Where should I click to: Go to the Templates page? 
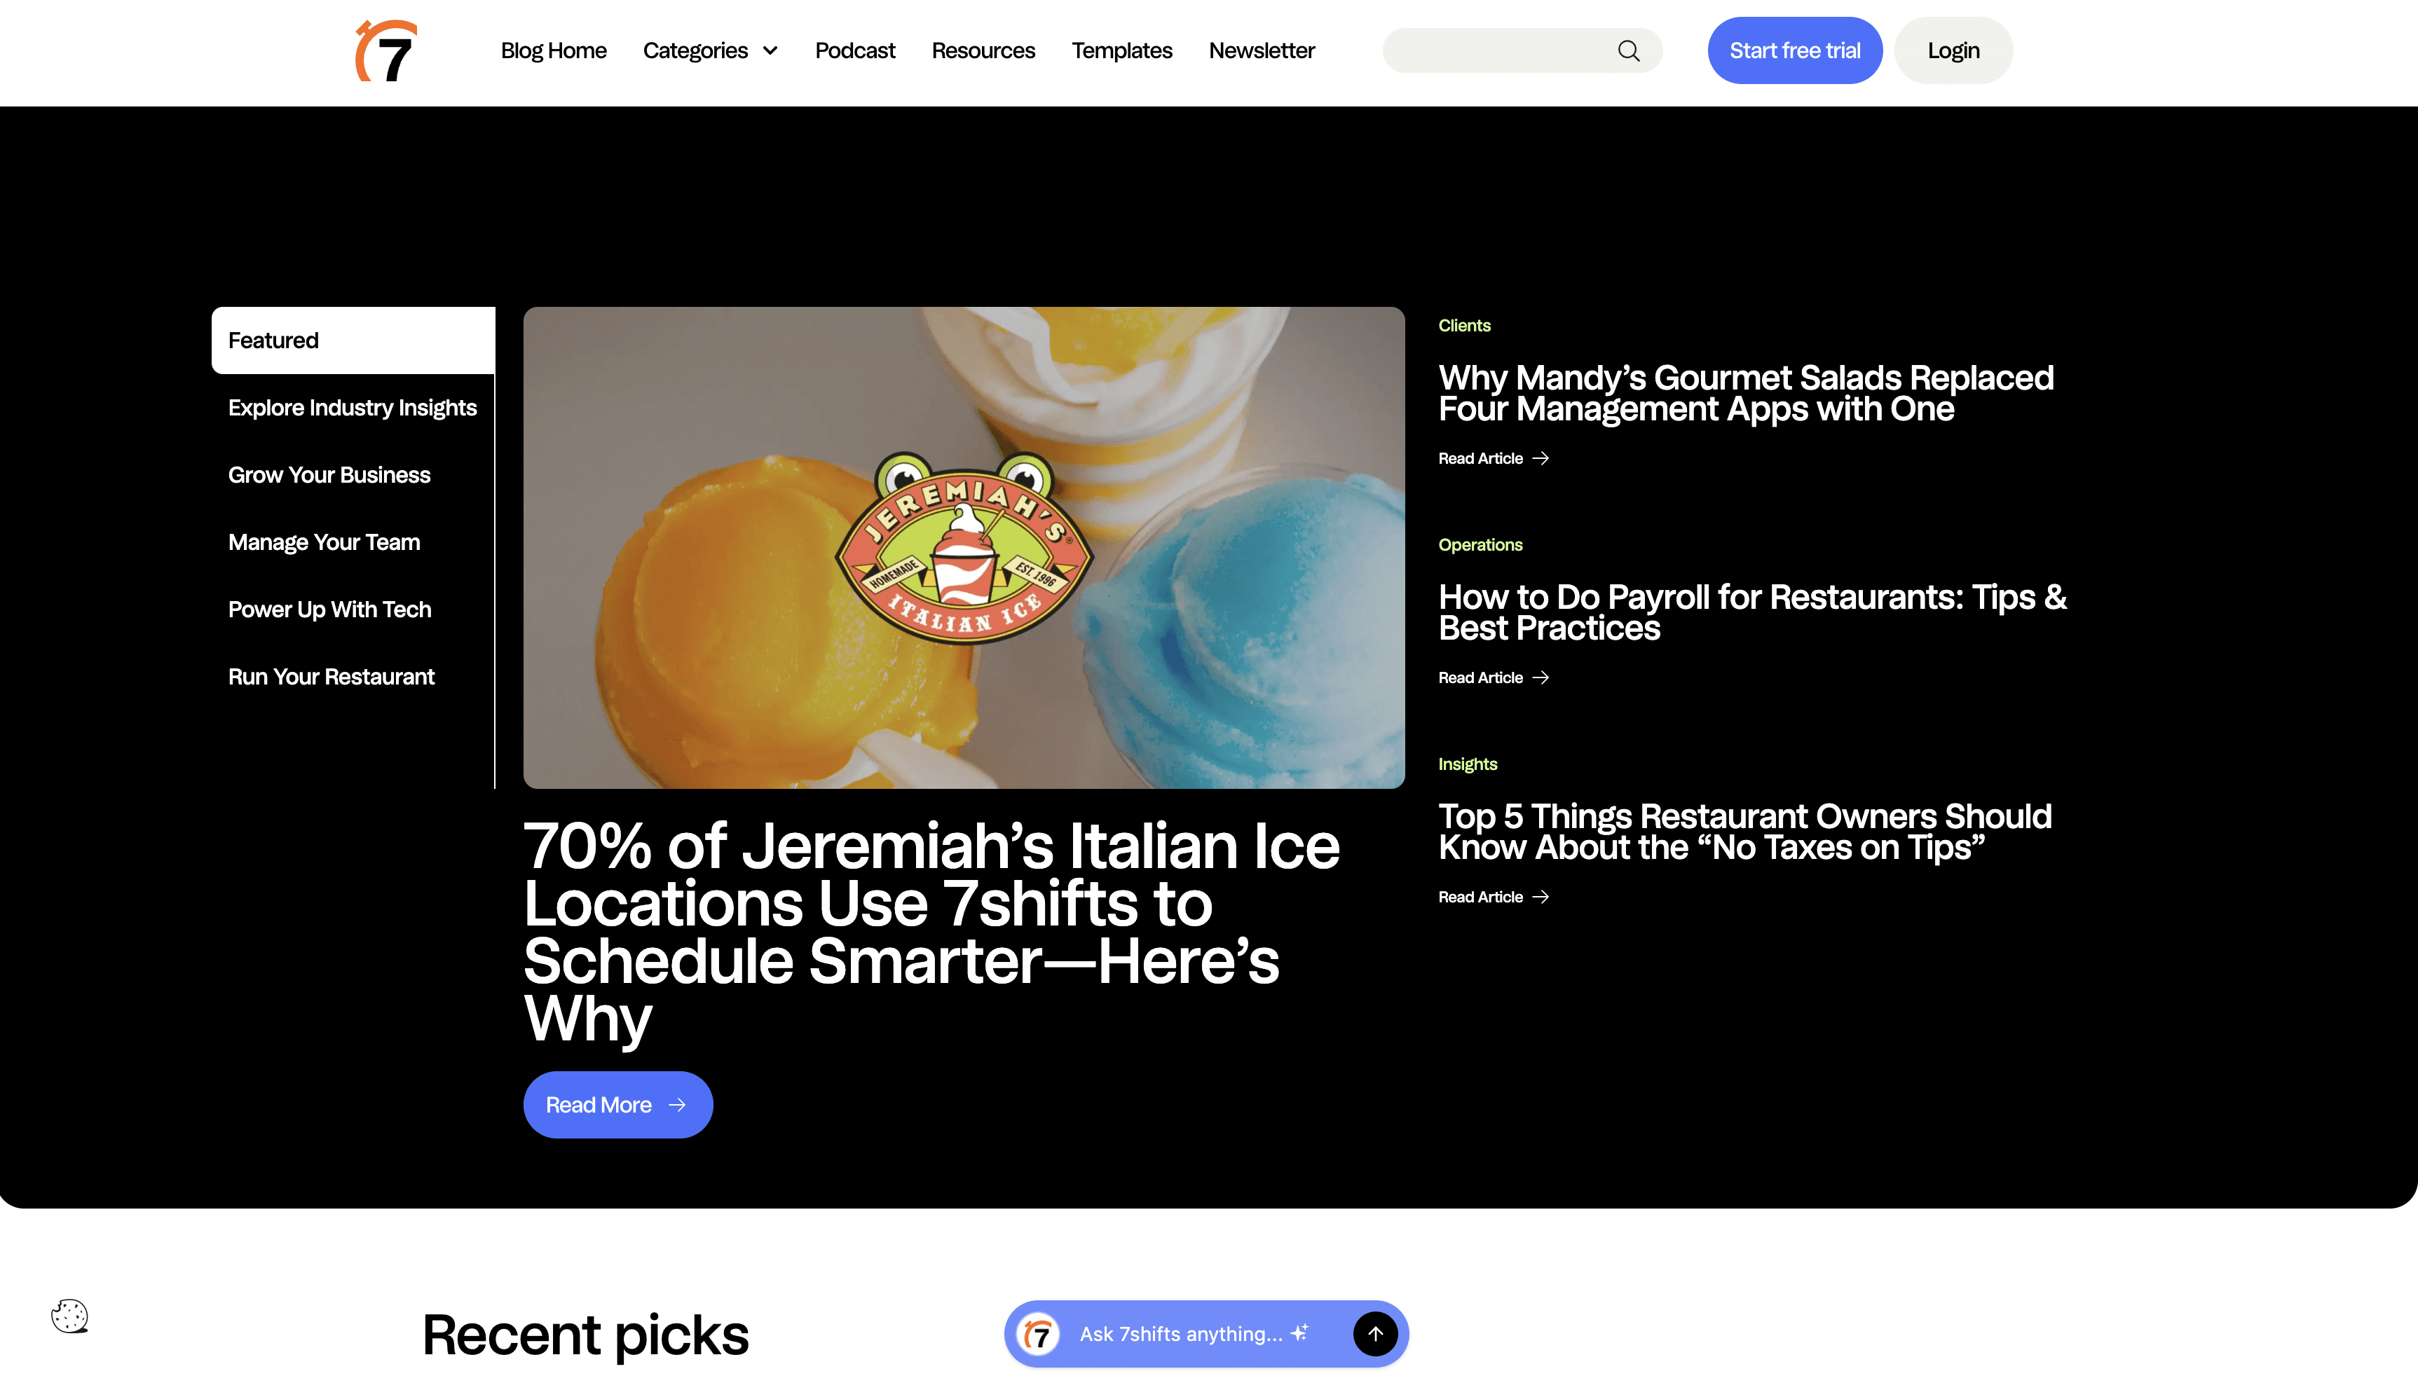pyautogui.click(x=1121, y=50)
